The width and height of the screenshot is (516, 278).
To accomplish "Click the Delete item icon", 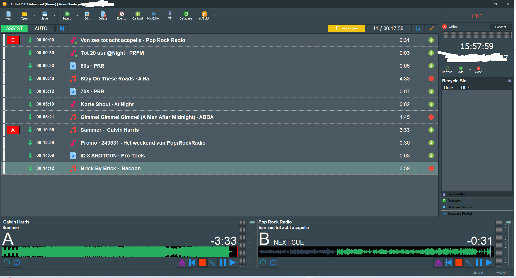I will [x=103, y=16].
